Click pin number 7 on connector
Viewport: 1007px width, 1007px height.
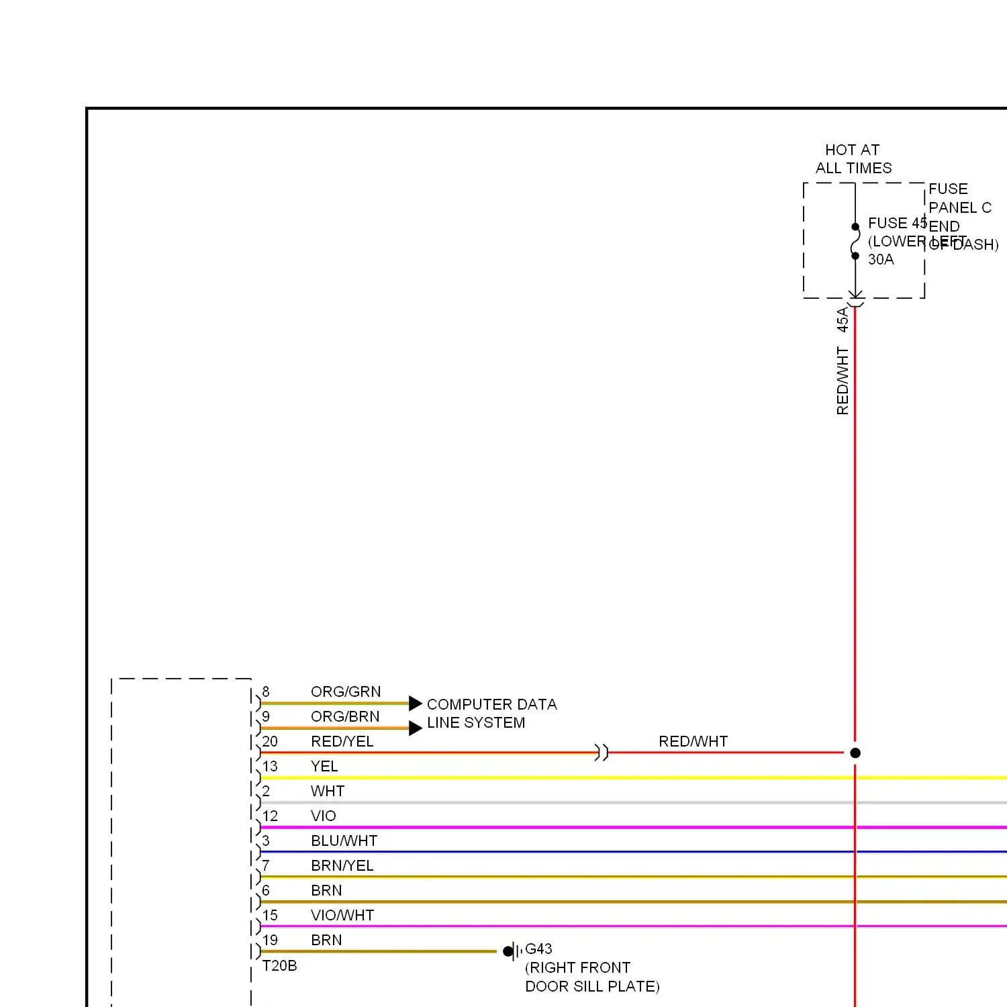[x=266, y=865]
